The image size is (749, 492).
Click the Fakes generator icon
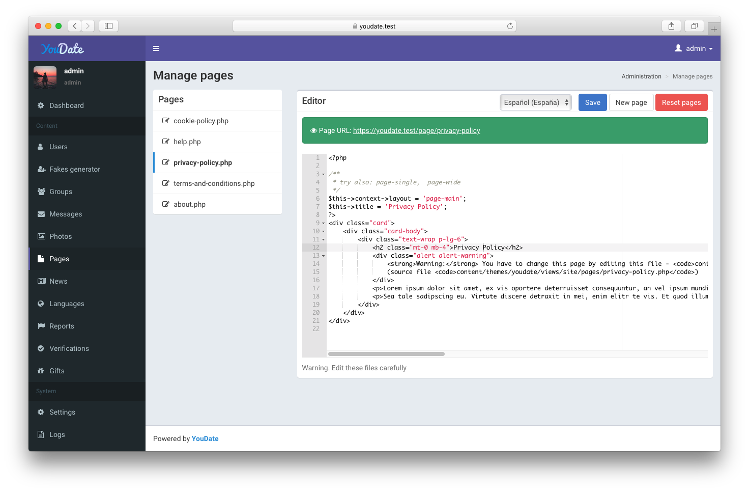tap(41, 169)
